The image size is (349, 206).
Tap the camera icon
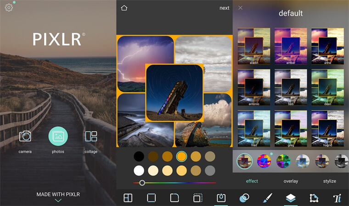pyautogui.click(x=25, y=136)
